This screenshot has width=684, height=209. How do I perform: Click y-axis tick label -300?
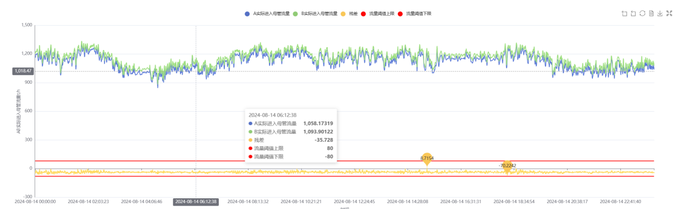click(27, 197)
